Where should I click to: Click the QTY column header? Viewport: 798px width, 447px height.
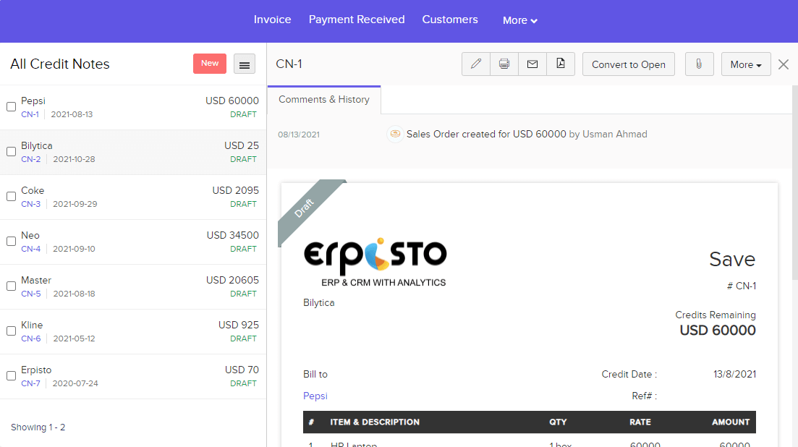[558, 422]
